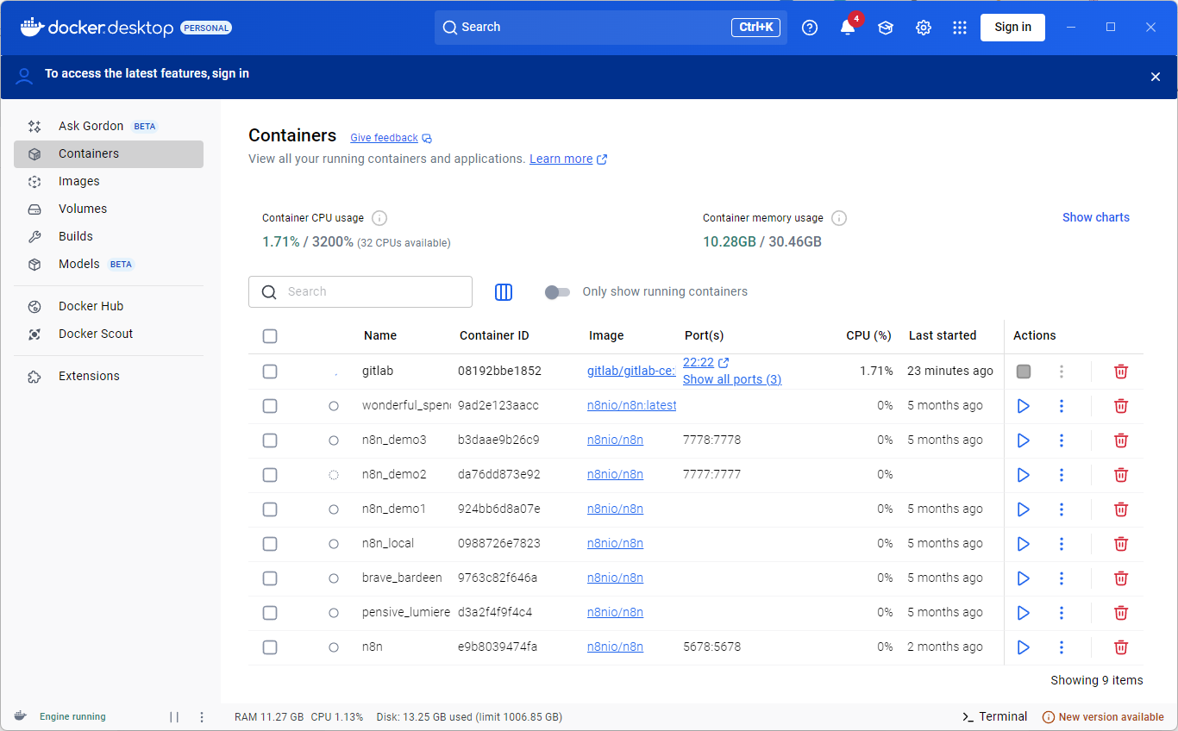This screenshot has height=731, width=1178.
Task: Start the n8n_local container
Action: 1024,544
